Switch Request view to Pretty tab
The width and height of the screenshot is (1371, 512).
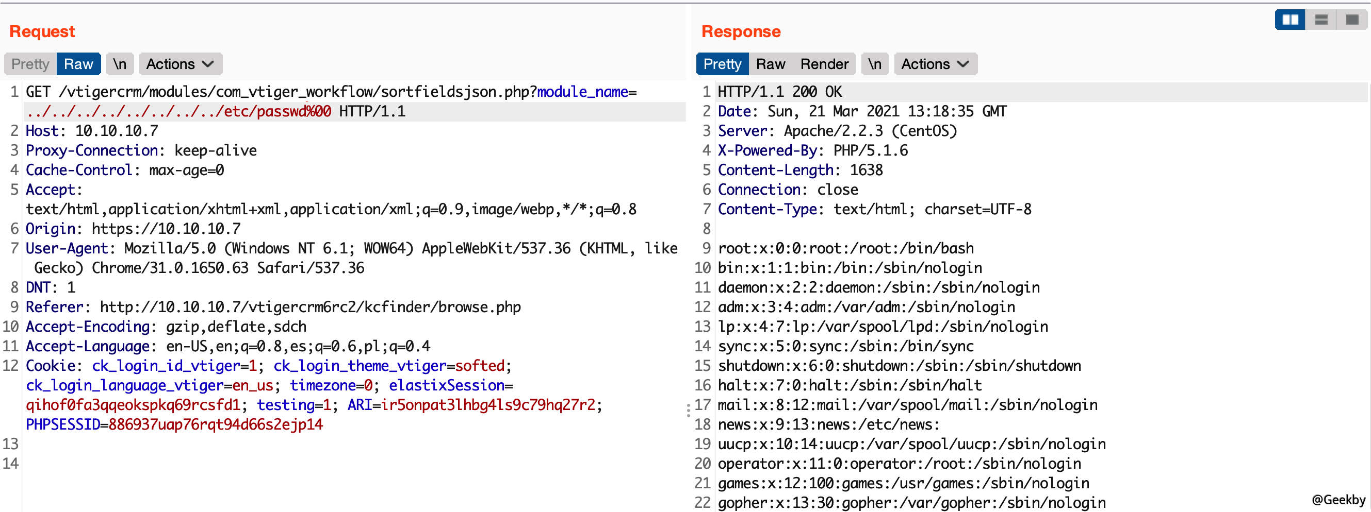30,64
